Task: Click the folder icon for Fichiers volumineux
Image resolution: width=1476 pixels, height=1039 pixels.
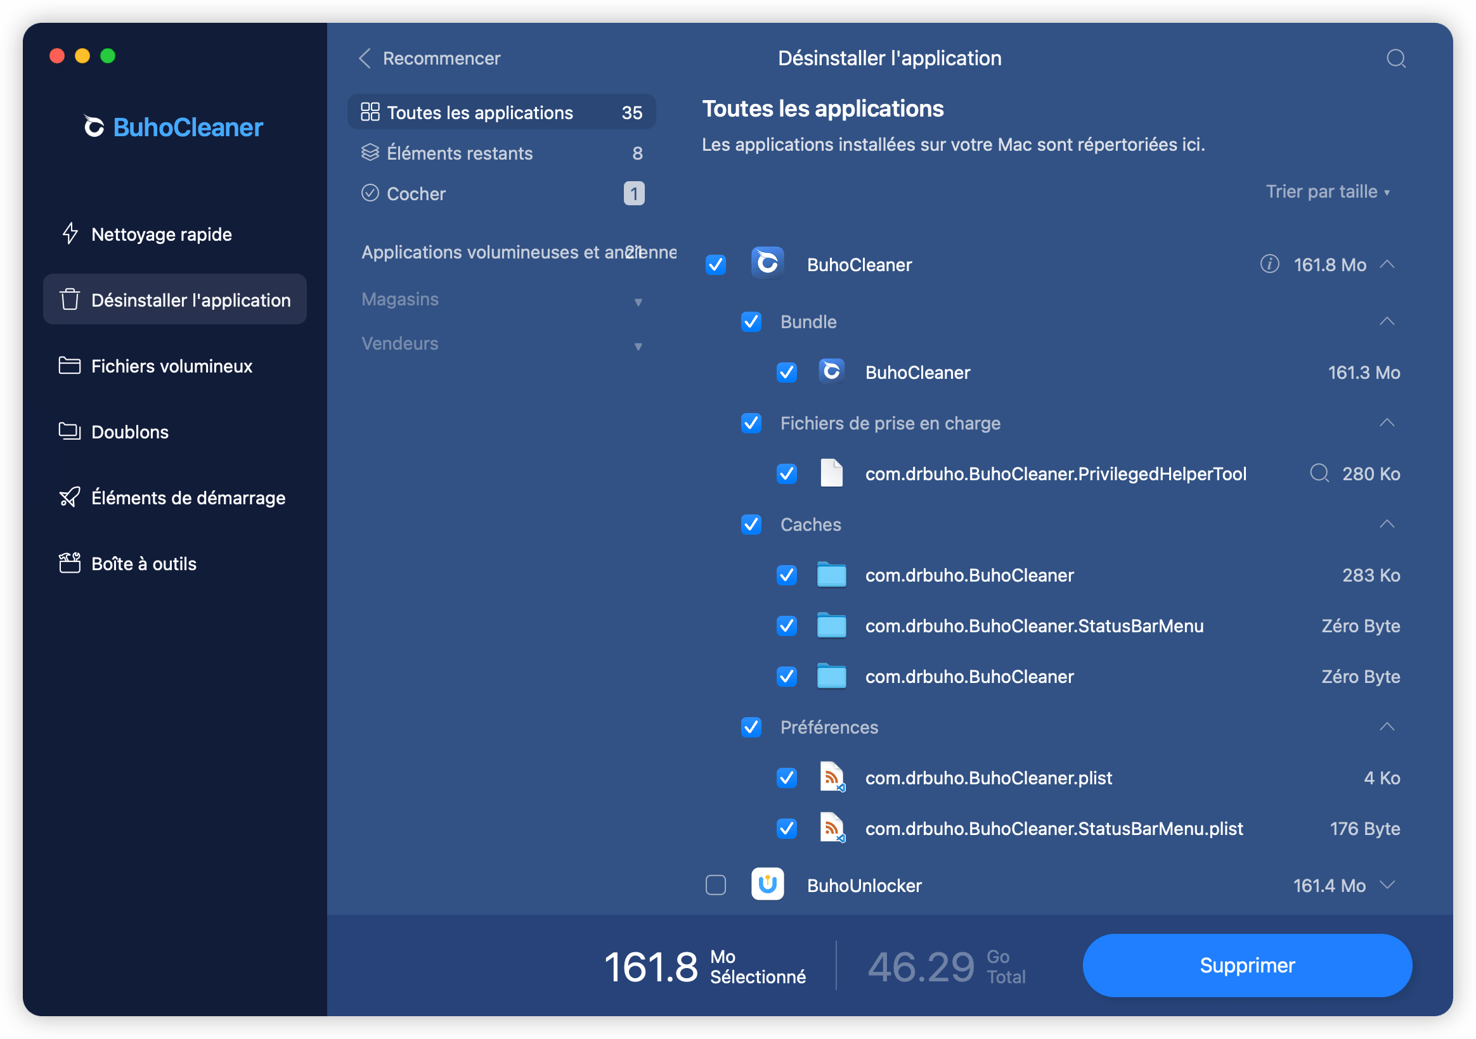Action: click(x=70, y=366)
